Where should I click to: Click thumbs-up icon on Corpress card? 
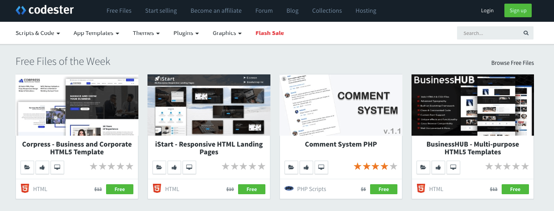point(42,167)
